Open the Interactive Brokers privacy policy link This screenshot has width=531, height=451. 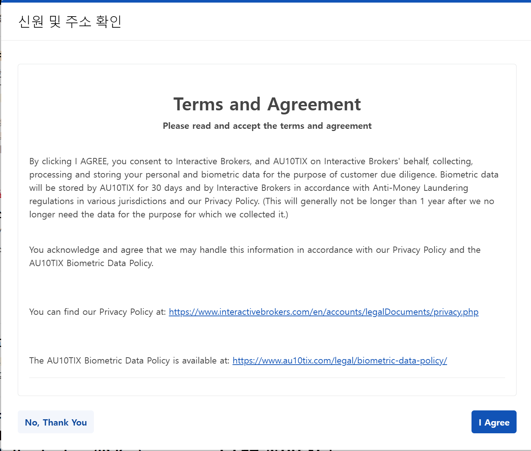[324, 312]
